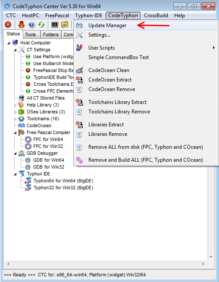Collapse the Host Computer tree node
The width and height of the screenshot is (219, 282).
point(9,43)
